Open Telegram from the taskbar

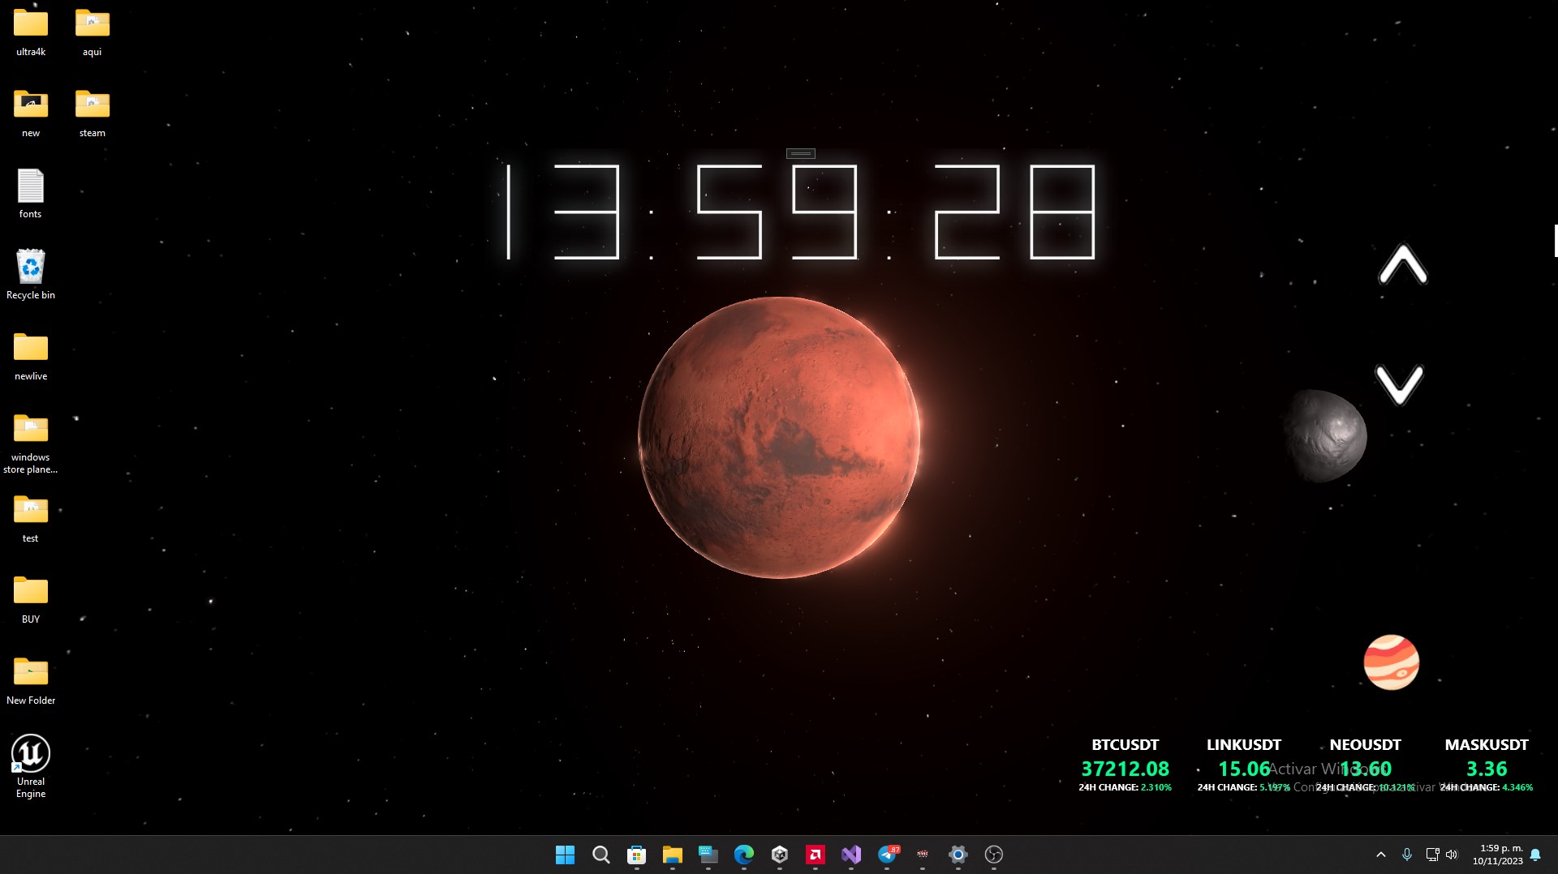(887, 855)
